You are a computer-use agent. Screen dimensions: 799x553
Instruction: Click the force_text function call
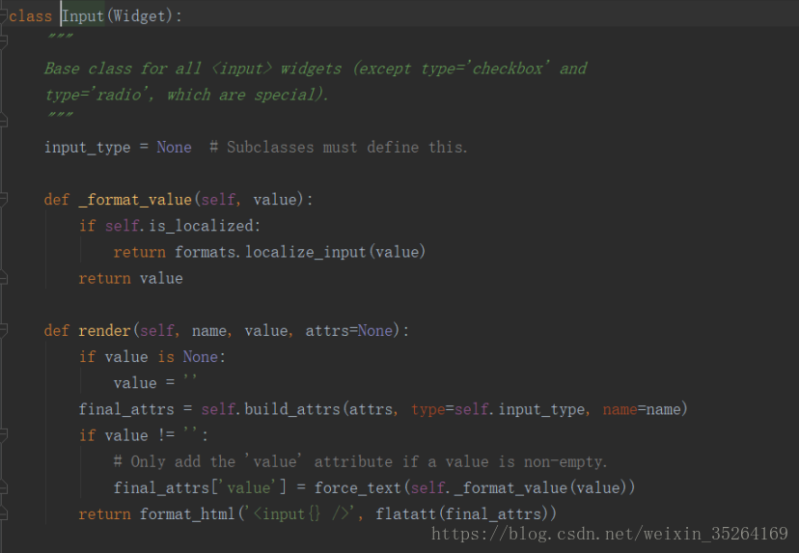tap(358, 487)
